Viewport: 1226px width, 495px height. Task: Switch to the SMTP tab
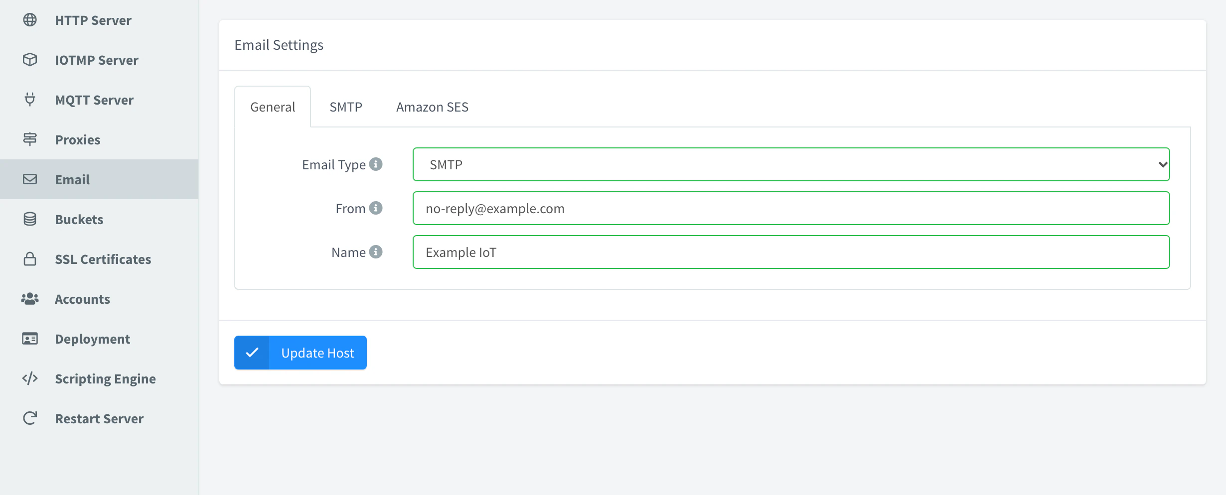tap(346, 107)
